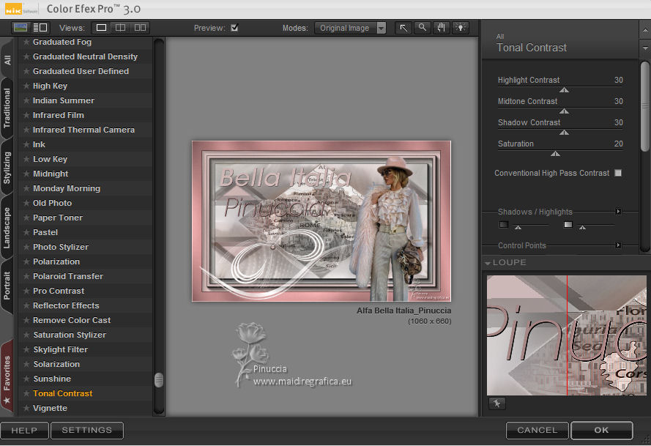Click the Saturation slider handle
Screen dimensions: 651x446
(555, 154)
